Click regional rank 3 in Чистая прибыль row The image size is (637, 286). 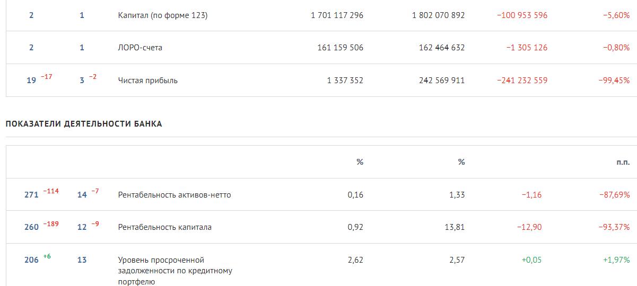(x=82, y=81)
